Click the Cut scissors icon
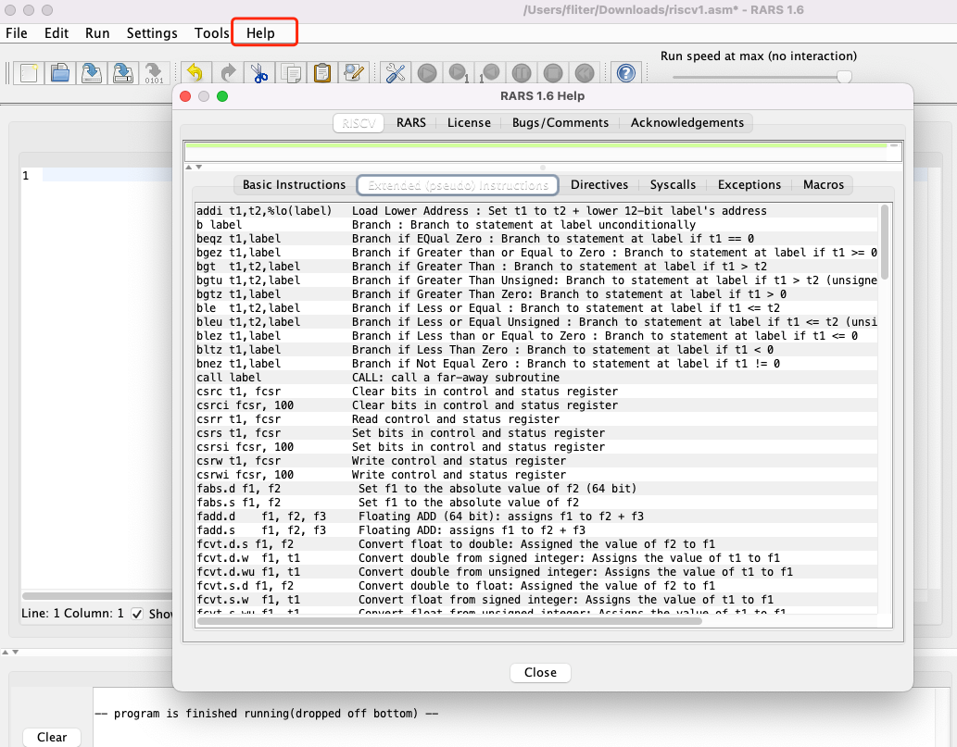 click(x=259, y=73)
